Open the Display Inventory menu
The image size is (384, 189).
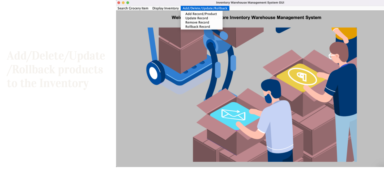click(x=165, y=8)
